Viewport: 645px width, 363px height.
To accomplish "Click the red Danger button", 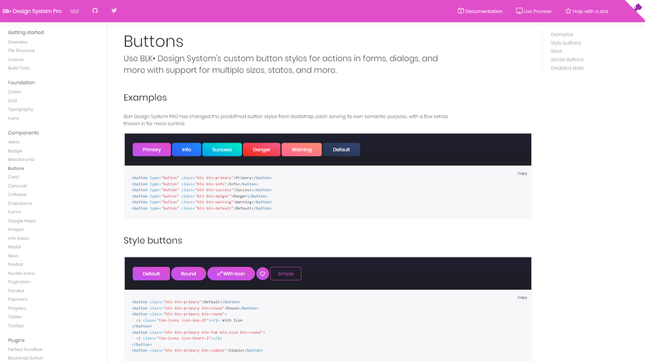I will pos(262,150).
